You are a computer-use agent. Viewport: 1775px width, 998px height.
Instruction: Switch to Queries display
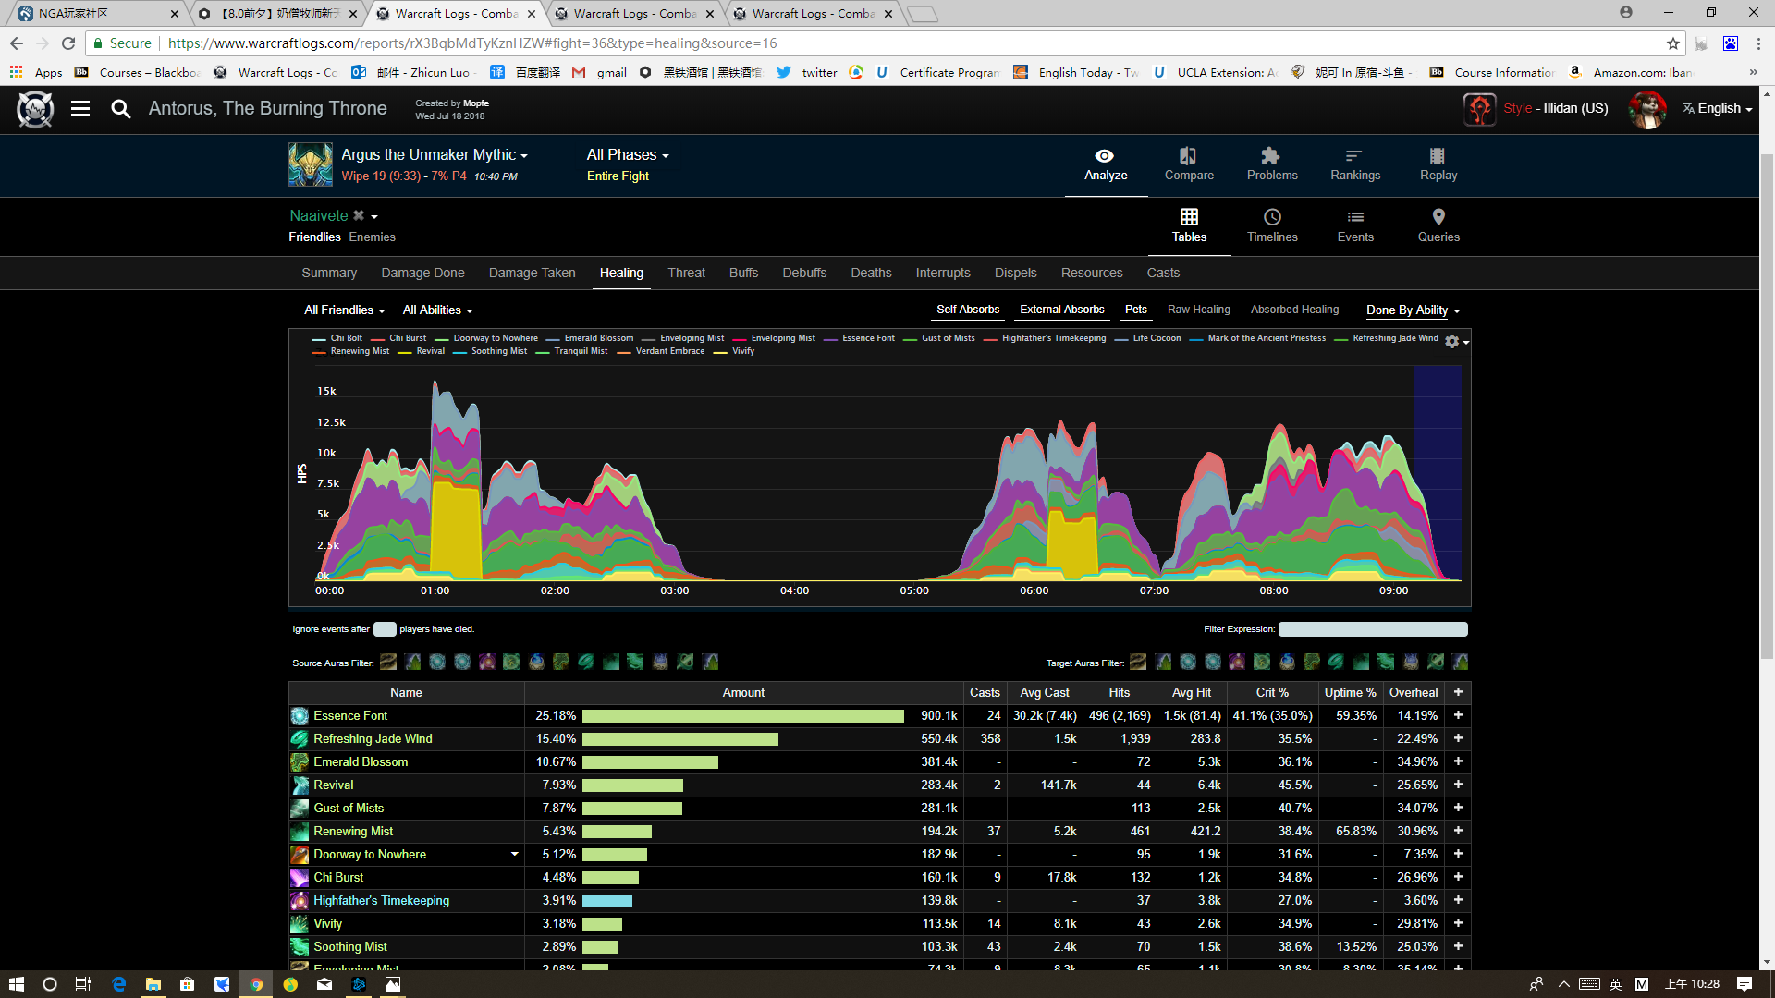coord(1438,225)
